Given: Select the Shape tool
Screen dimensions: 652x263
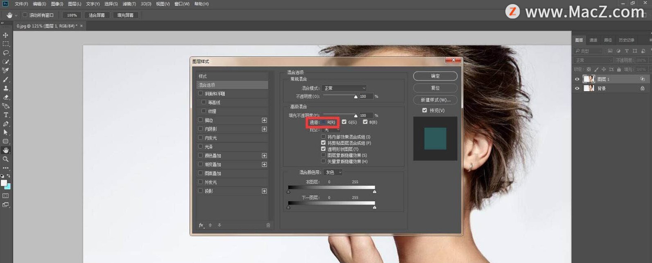Looking at the screenshot, I should tap(6, 141).
